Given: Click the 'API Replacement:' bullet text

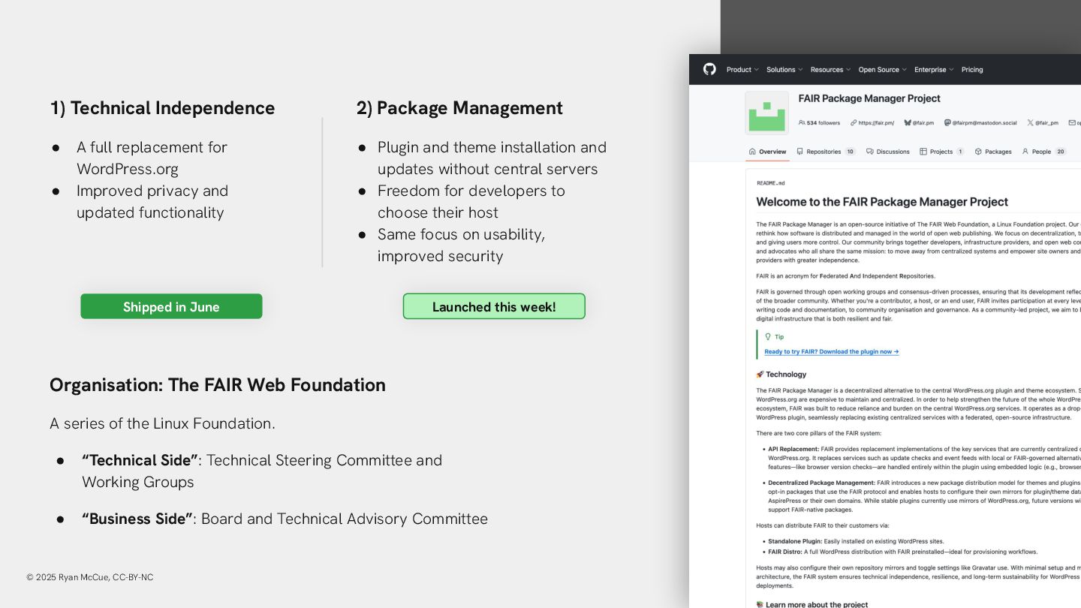Looking at the screenshot, I should [793, 449].
